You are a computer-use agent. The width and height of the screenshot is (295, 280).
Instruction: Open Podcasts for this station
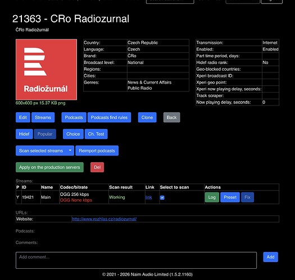[74, 117]
